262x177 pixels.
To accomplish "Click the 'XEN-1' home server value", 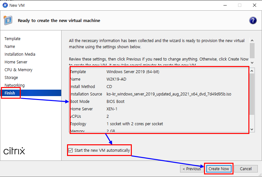I will 112,109.
